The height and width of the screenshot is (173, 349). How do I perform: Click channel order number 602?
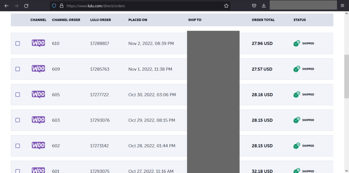point(56,146)
